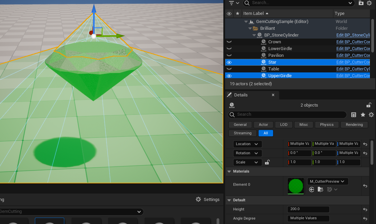
Task: Click the pinned star column header
Action: (237, 14)
